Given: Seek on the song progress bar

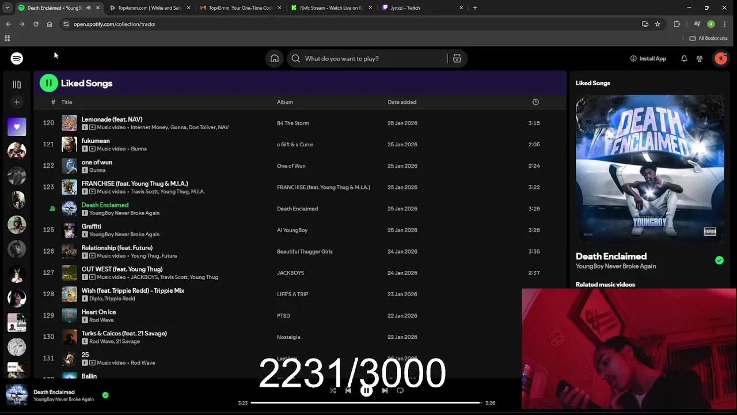Looking at the screenshot, I should (x=366, y=403).
